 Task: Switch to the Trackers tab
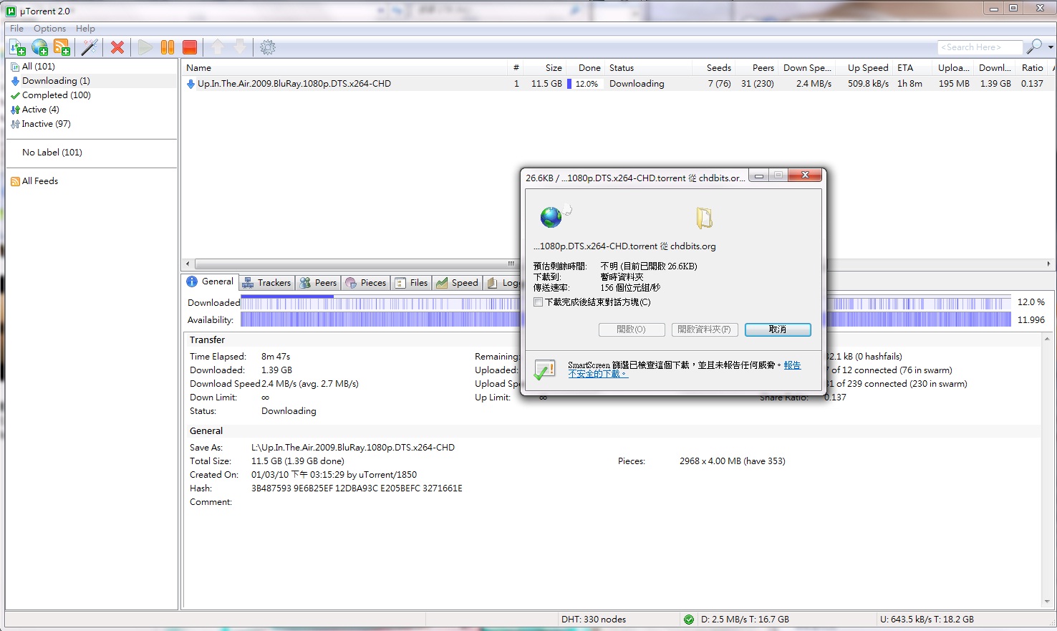[x=266, y=283]
